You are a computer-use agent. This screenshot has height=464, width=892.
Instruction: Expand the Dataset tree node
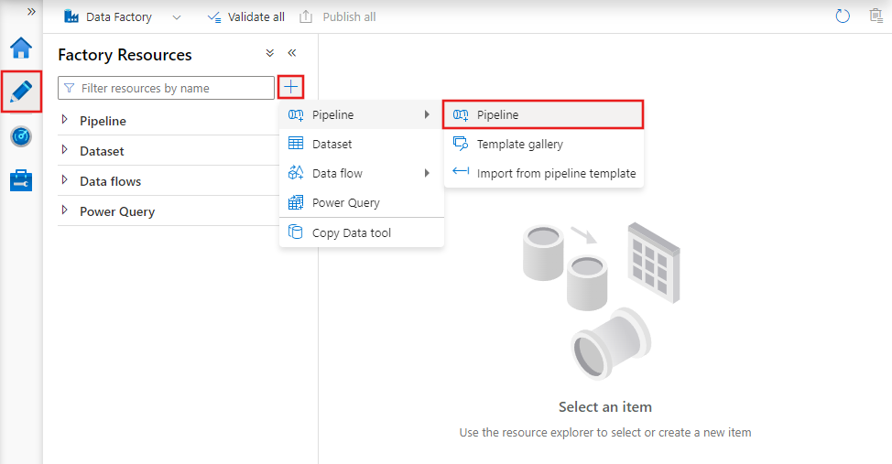pyautogui.click(x=64, y=149)
